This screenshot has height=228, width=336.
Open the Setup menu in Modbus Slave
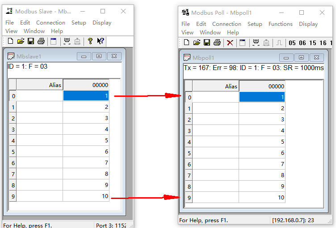coord(79,23)
